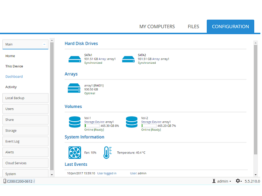Click the C200:C200-0612 device link

coord(20,181)
